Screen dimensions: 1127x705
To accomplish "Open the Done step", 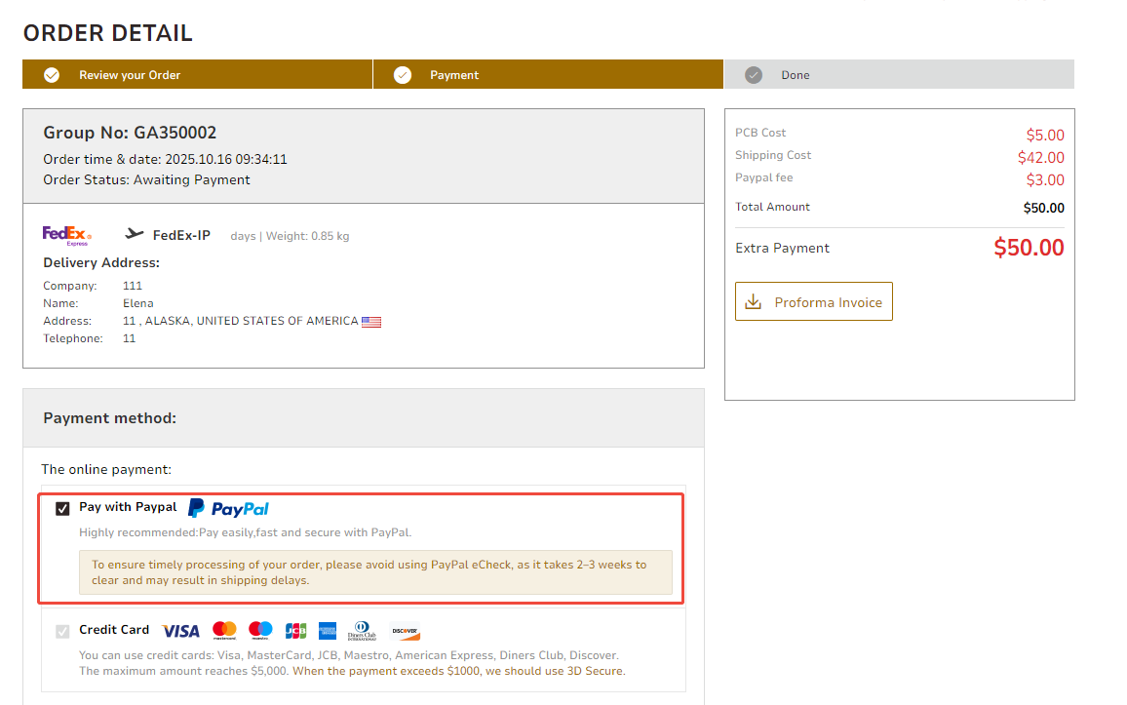I will click(x=795, y=75).
